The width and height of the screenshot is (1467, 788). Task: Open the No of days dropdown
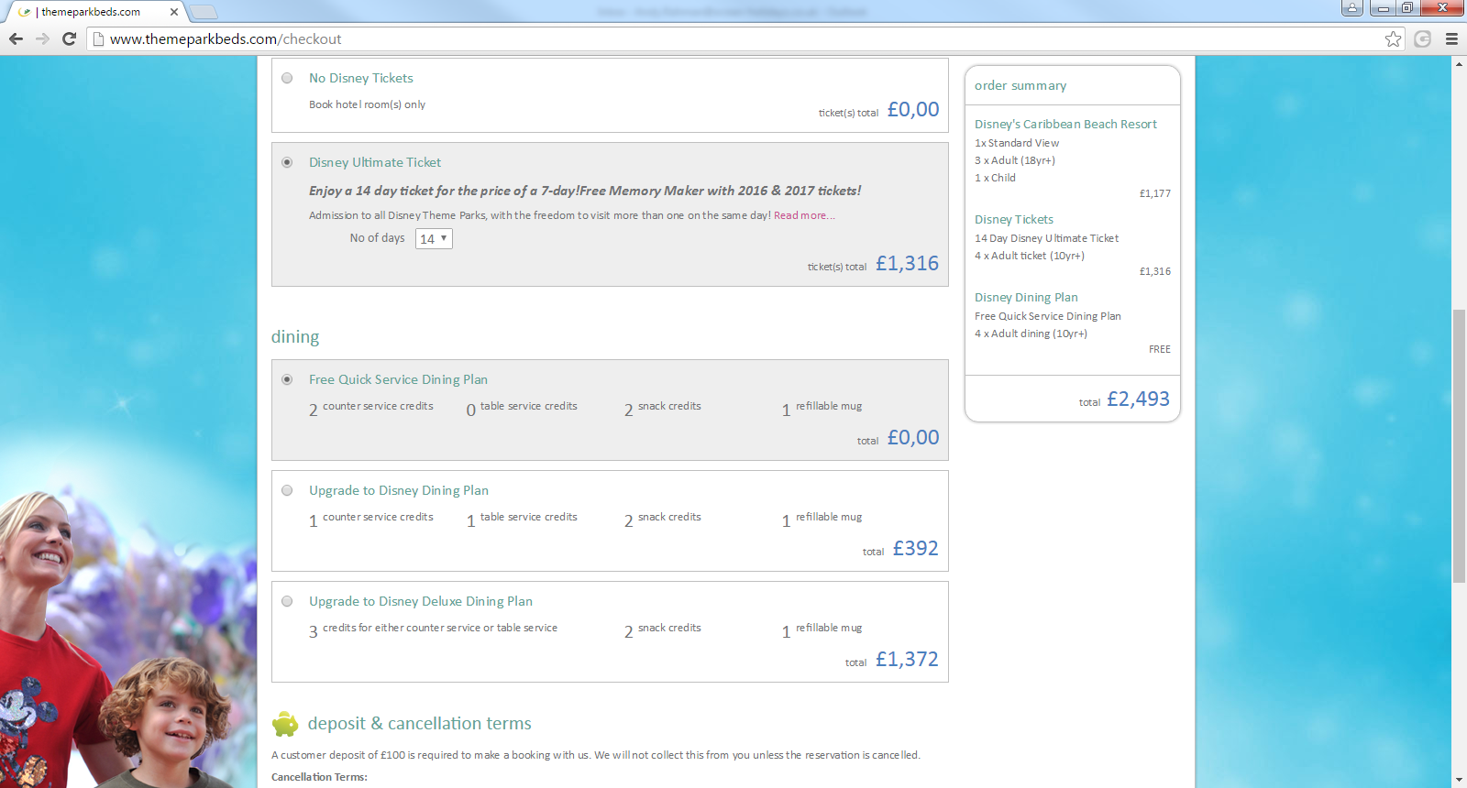click(434, 239)
